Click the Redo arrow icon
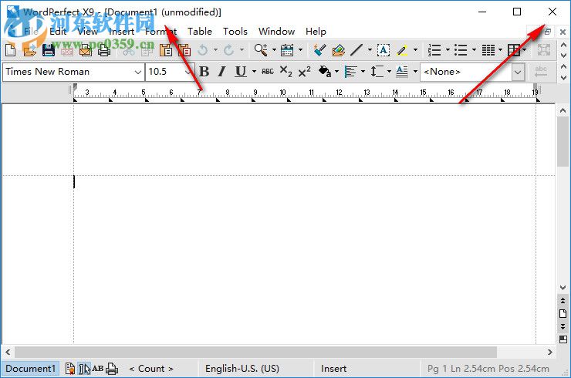This screenshot has width=571, height=378. tap(228, 50)
